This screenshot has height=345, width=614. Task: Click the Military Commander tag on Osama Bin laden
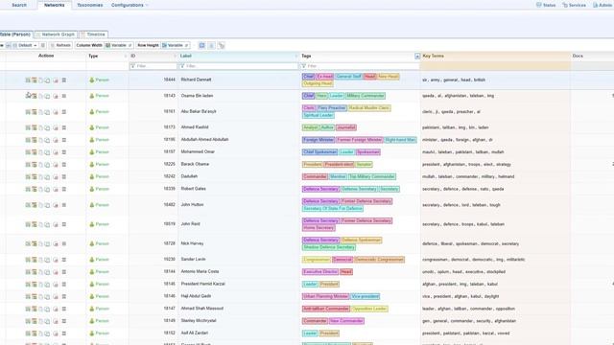365,96
